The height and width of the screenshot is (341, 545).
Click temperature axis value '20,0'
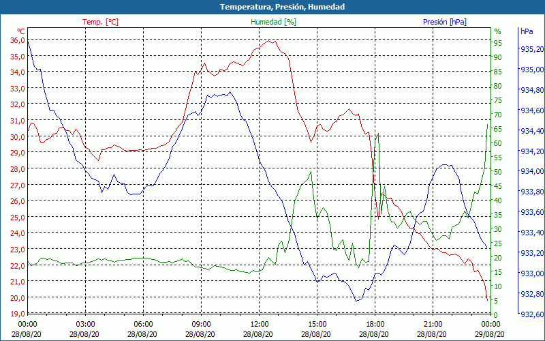[x=18, y=298]
